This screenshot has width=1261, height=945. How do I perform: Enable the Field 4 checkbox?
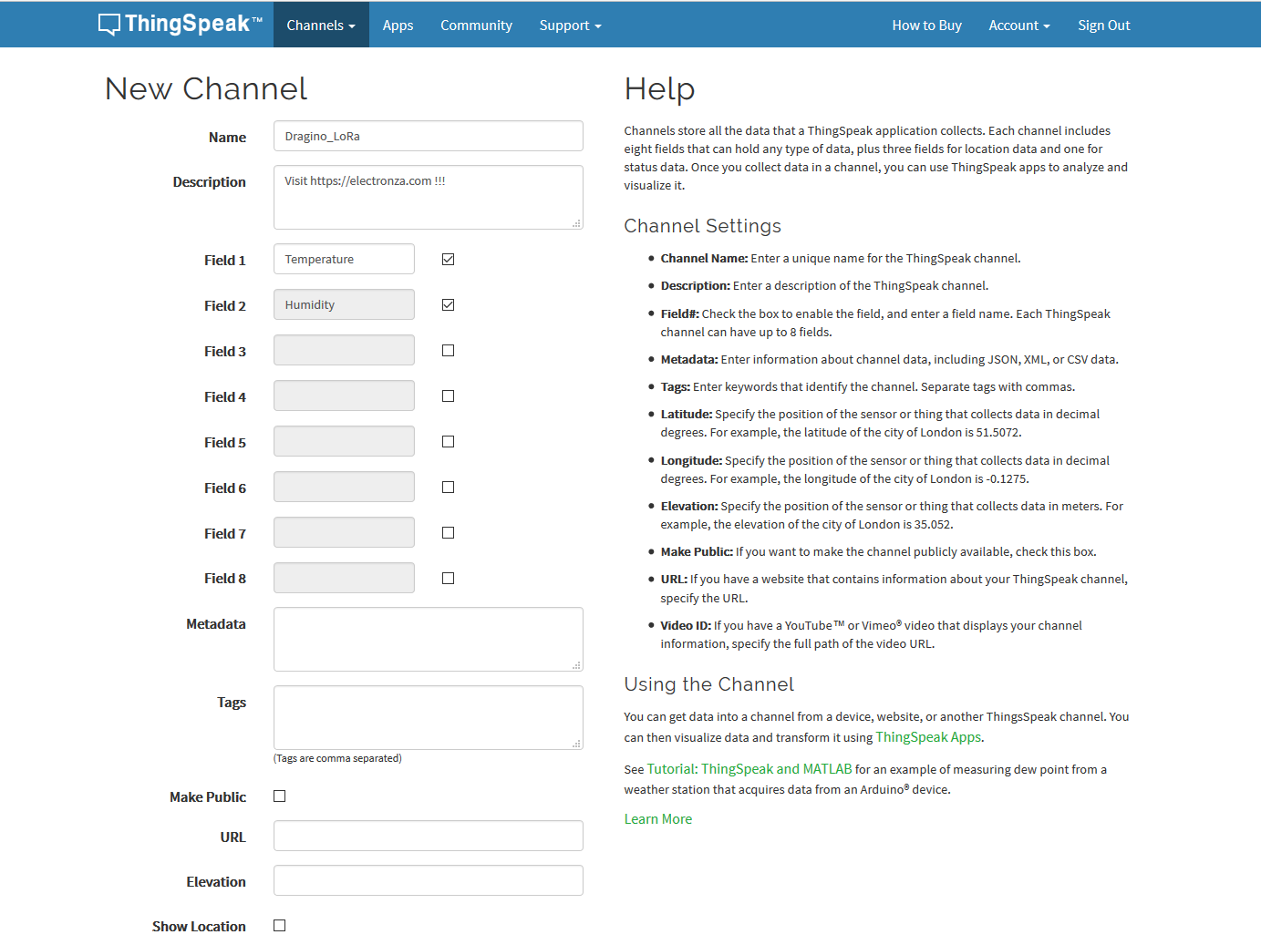tap(448, 395)
